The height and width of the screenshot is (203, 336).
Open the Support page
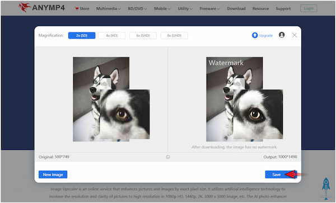(x=283, y=8)
